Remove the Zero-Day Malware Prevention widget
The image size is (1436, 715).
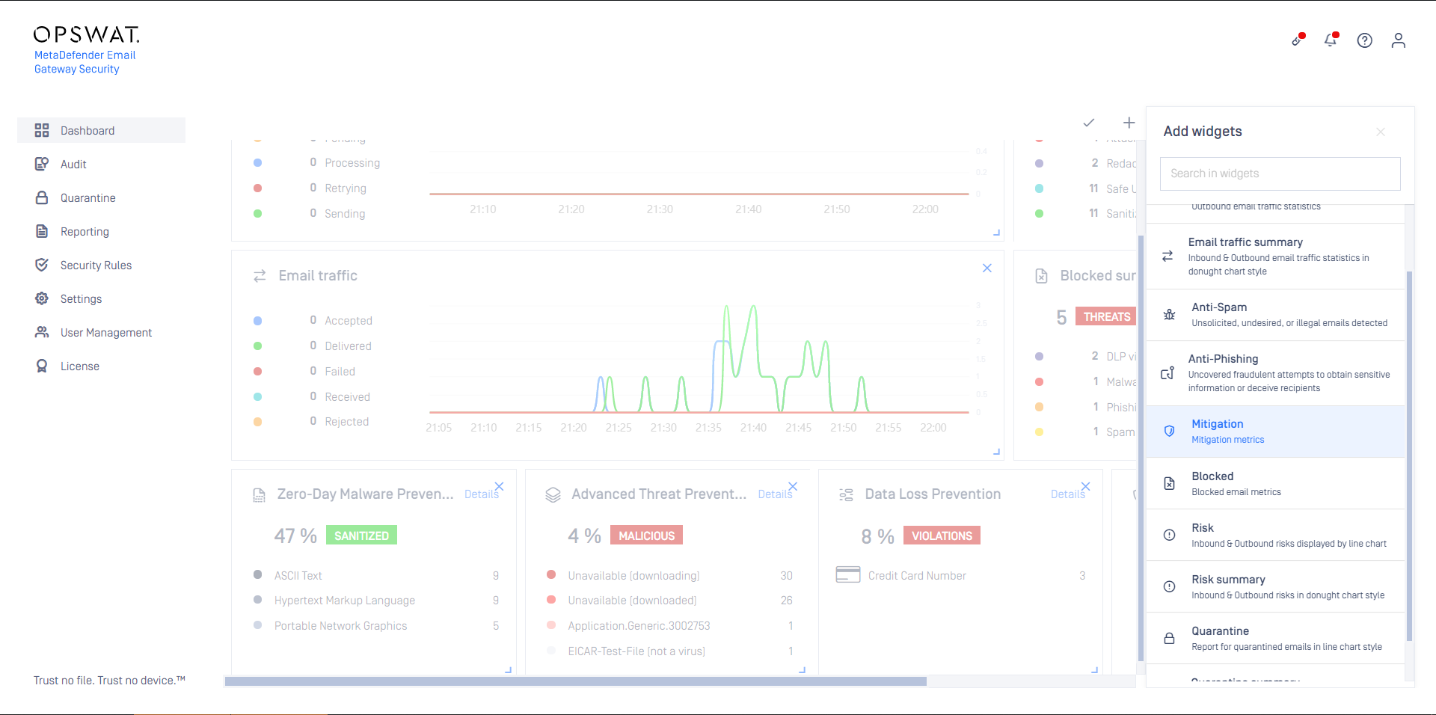500,486
